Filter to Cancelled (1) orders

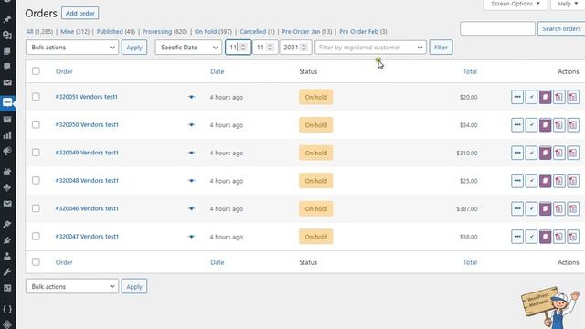click(257, 32)
